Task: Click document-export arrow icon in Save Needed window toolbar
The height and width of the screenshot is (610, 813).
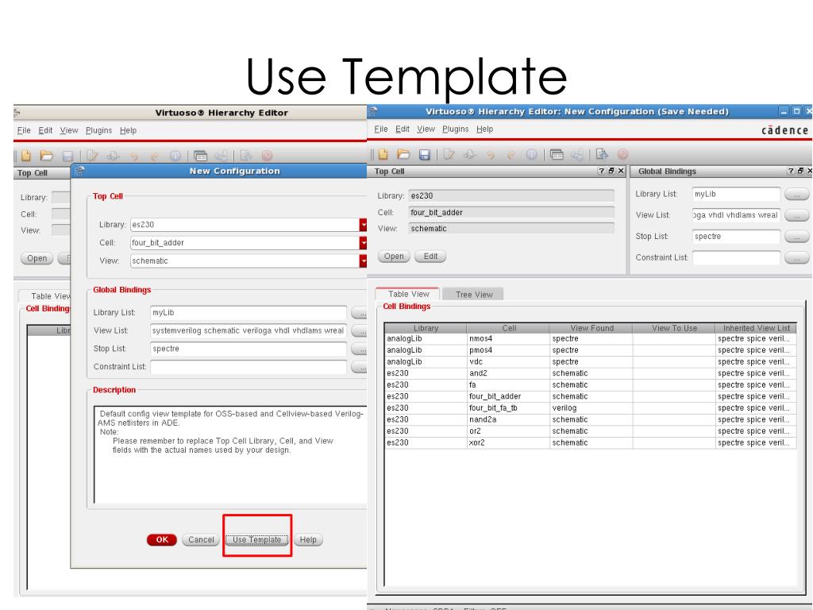Action: pyautogui.click(x=602, y=154)
